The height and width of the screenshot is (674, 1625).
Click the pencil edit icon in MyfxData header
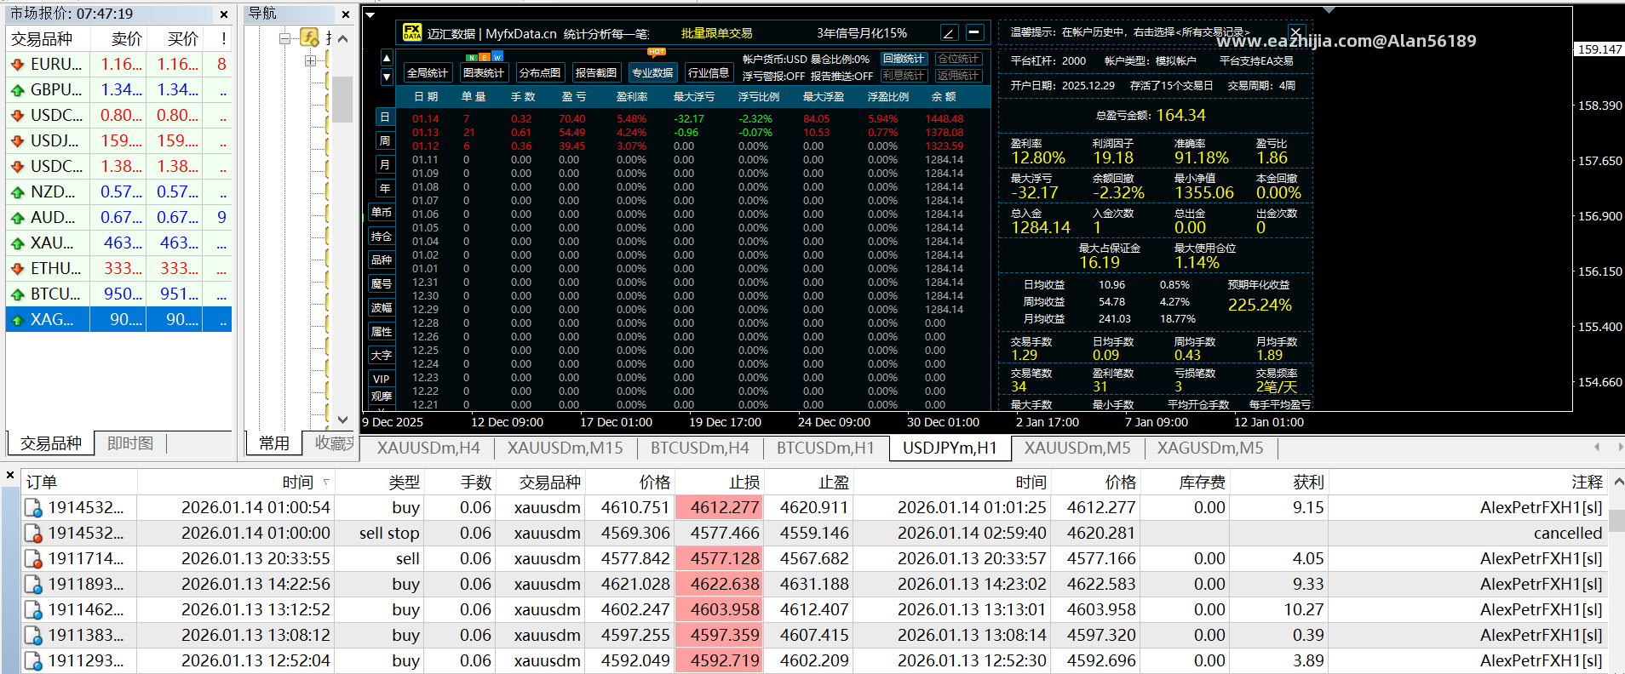point(949,33)
